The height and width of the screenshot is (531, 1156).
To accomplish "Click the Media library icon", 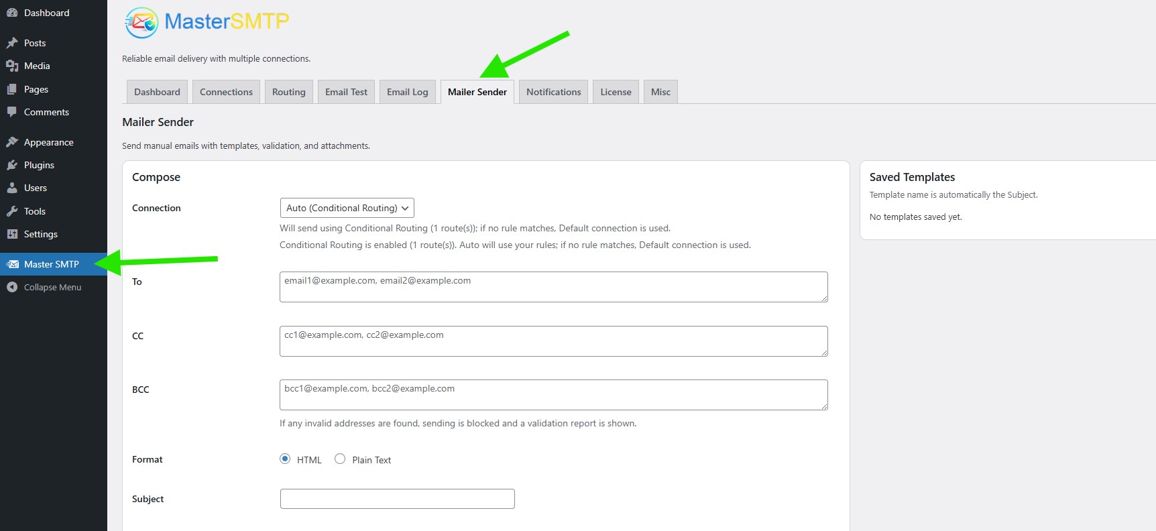I will pos(12,66).
